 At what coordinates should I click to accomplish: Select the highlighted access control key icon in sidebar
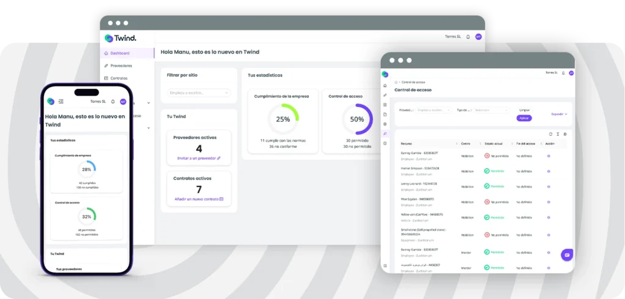point(385,133)
